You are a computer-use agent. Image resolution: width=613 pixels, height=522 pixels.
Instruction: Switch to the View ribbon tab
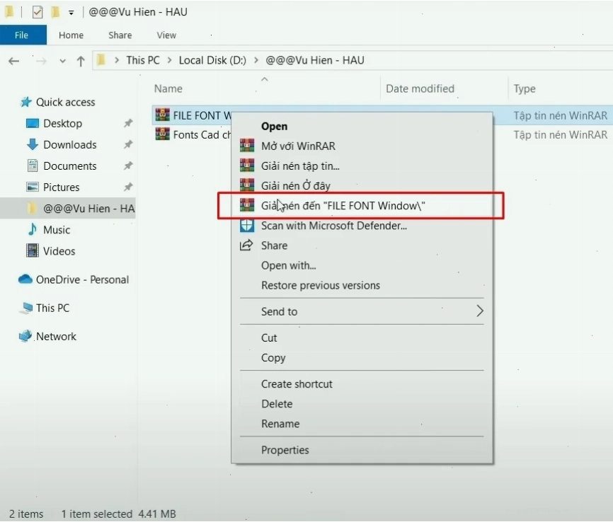pyautogui.click(x=166, y=35)
